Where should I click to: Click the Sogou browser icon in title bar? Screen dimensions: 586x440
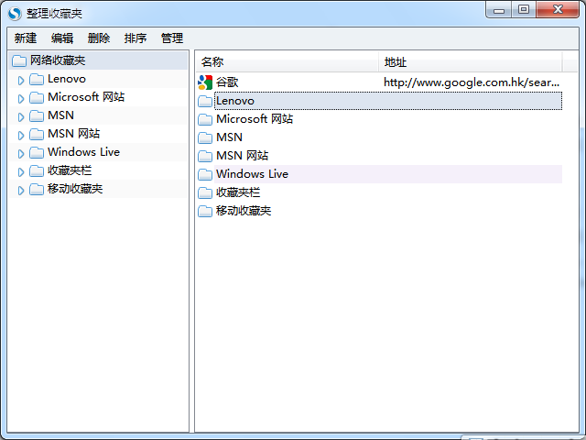click(15, 13)
